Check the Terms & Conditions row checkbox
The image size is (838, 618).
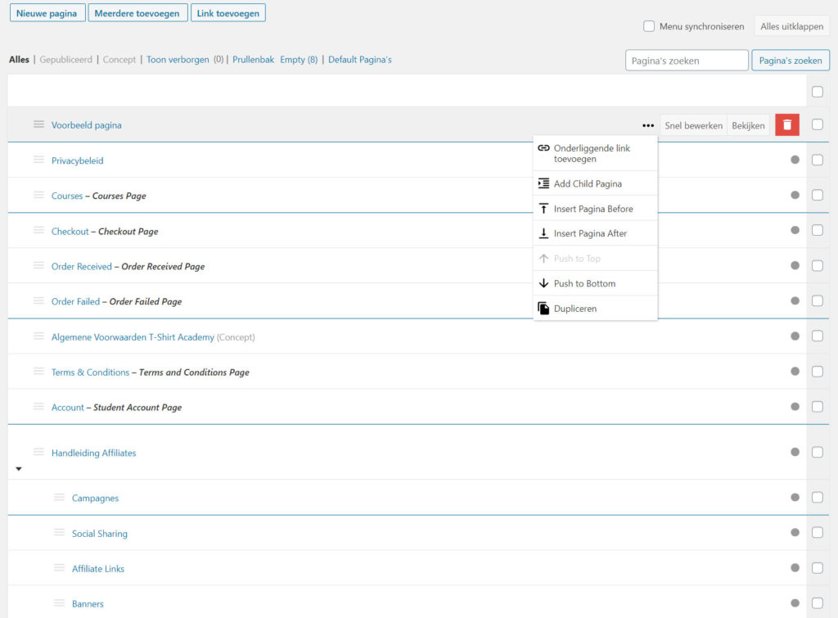[818, 372]
